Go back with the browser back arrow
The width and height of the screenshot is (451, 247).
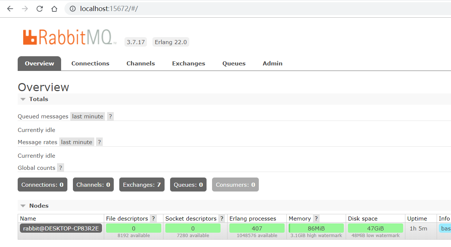10,8
